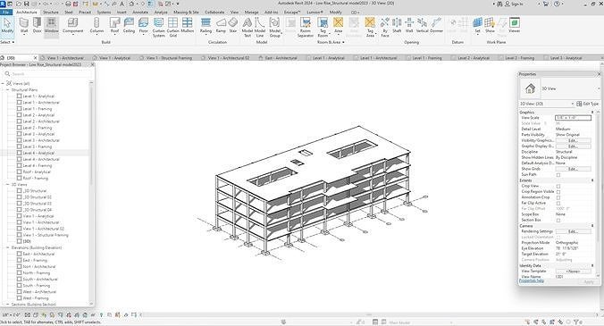Activate the Model Text tool
Image resolution: width=604 pixels, height=326 pixels.
point(247,28)
